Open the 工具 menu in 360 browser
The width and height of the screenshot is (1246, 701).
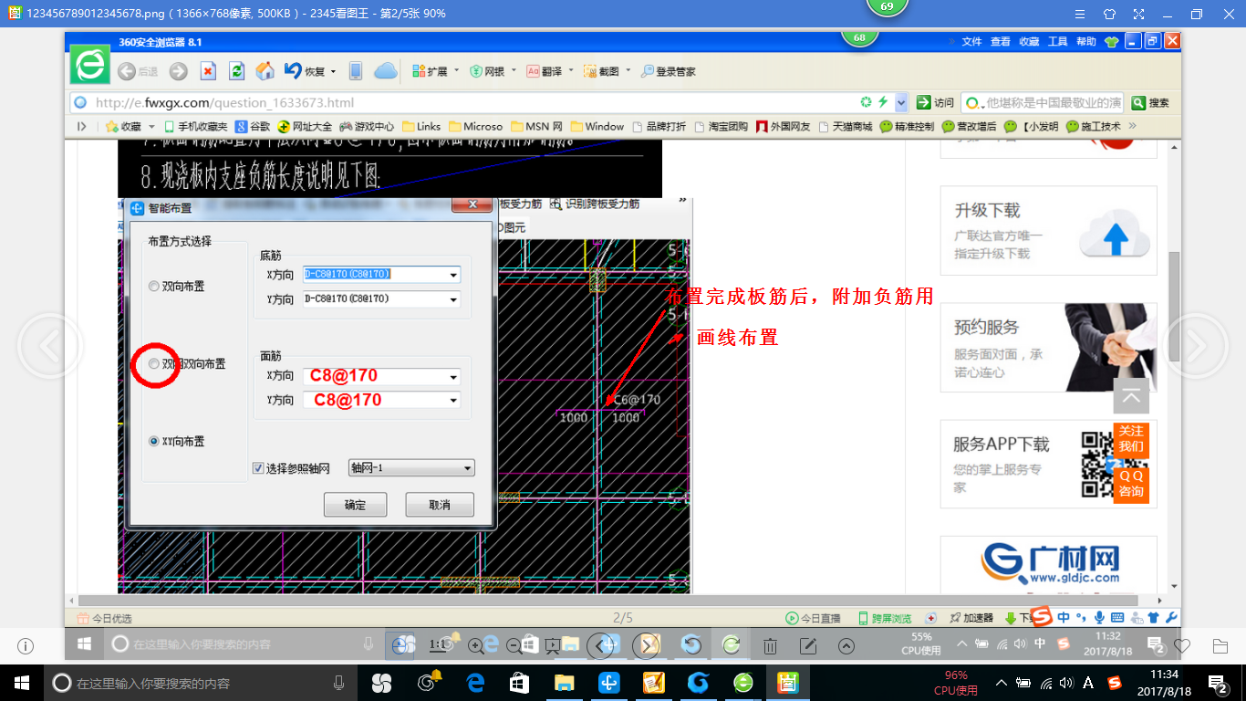[x=1057, y=41]
